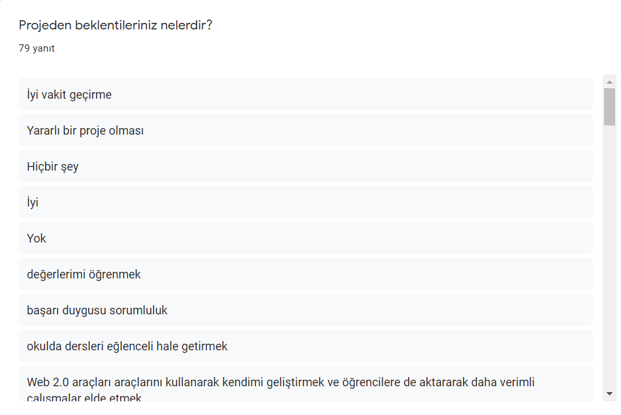
Task: Click the '79 yanıt' response count
Action: click(x=37, y=48)
